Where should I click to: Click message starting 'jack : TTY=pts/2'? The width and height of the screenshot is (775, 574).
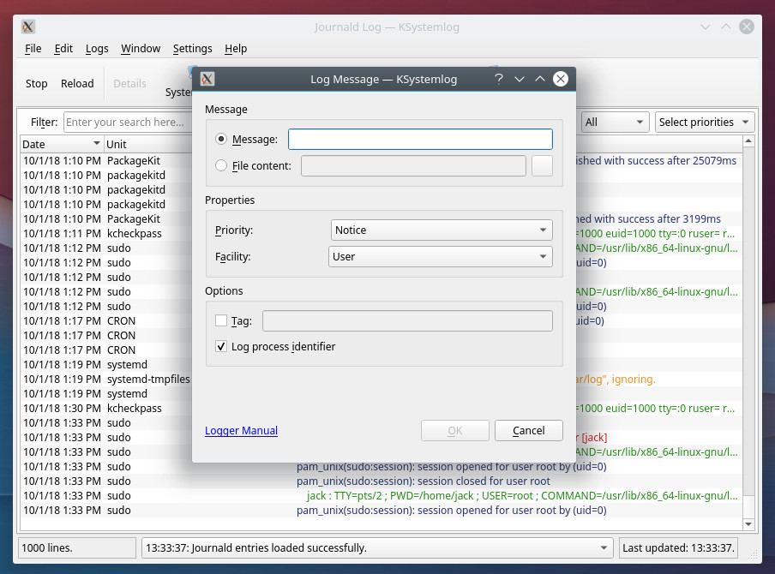[522, 496]
